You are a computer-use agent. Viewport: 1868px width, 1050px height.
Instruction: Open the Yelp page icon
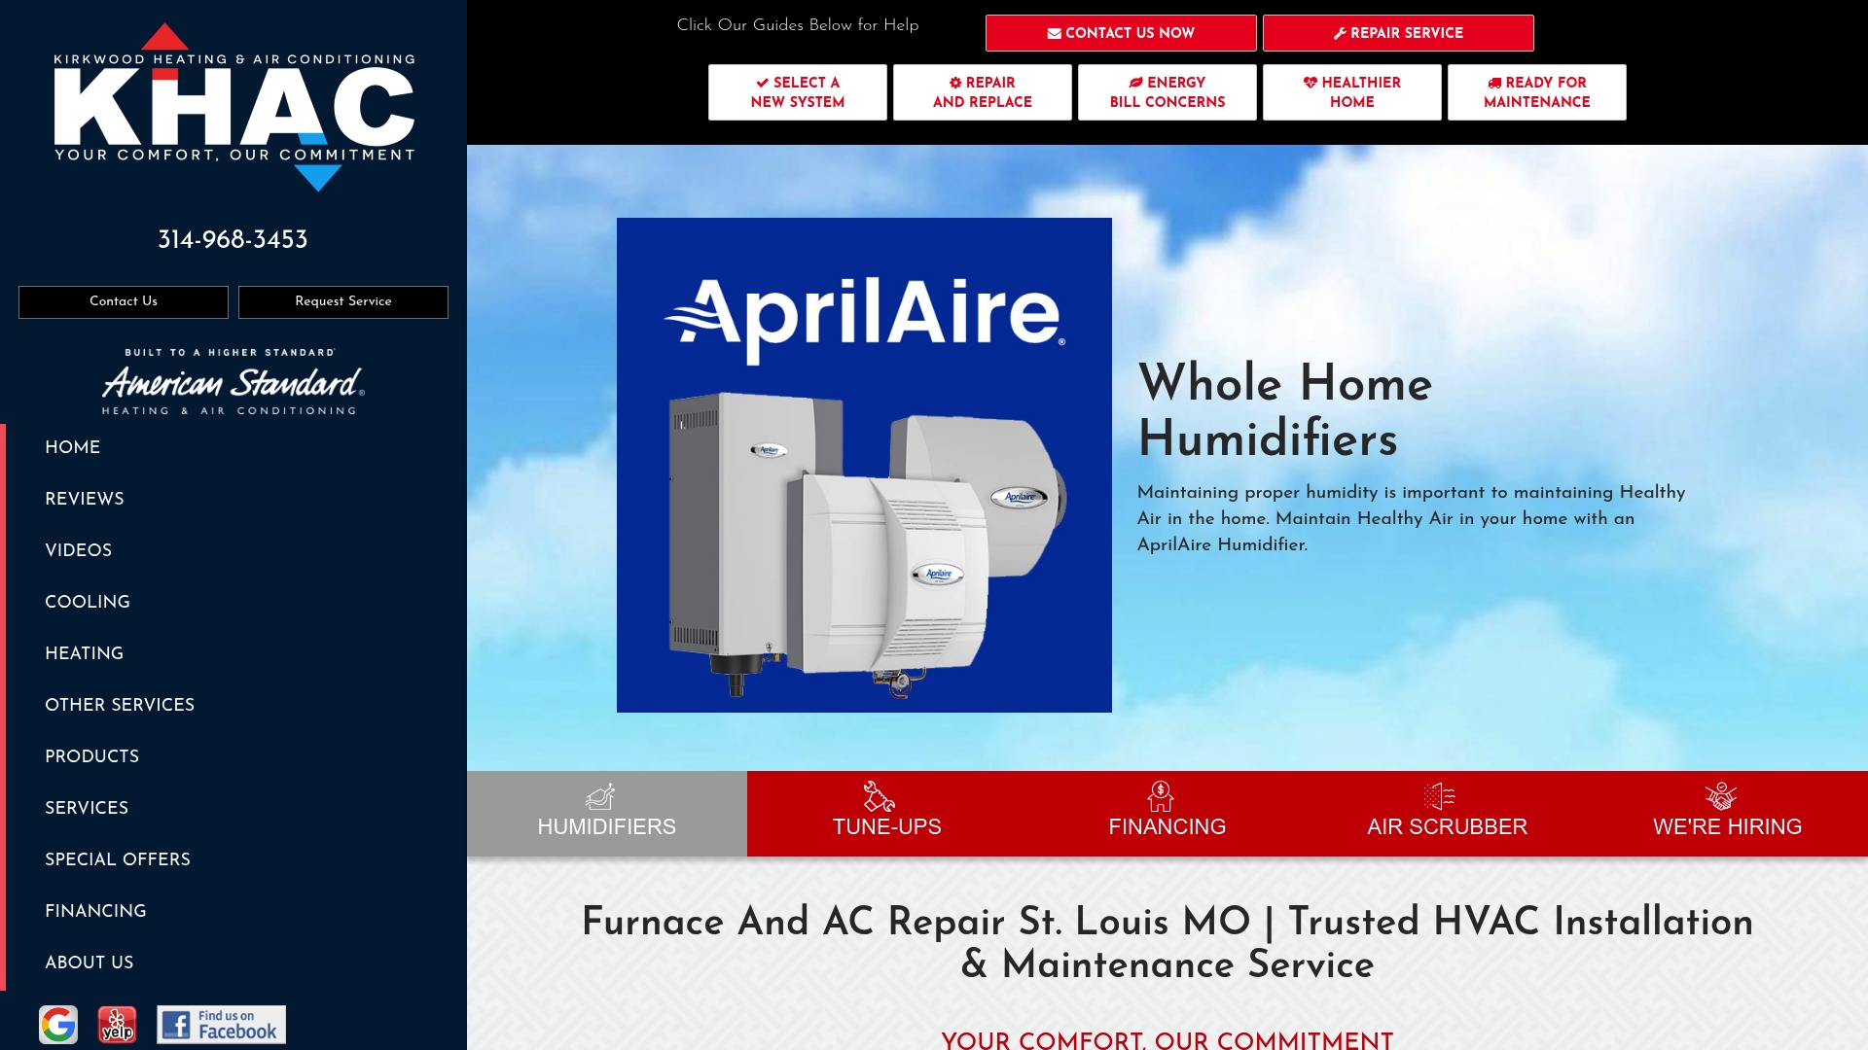click(x=117, y=1024)
